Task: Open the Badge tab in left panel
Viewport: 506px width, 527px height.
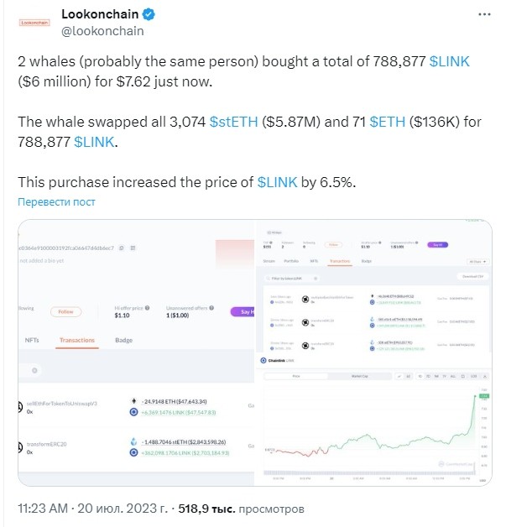Action: (x=123, y=340)
